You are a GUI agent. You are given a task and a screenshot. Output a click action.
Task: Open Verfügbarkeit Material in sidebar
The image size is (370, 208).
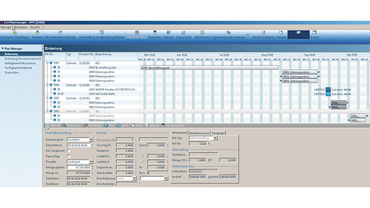coord(18,68)
